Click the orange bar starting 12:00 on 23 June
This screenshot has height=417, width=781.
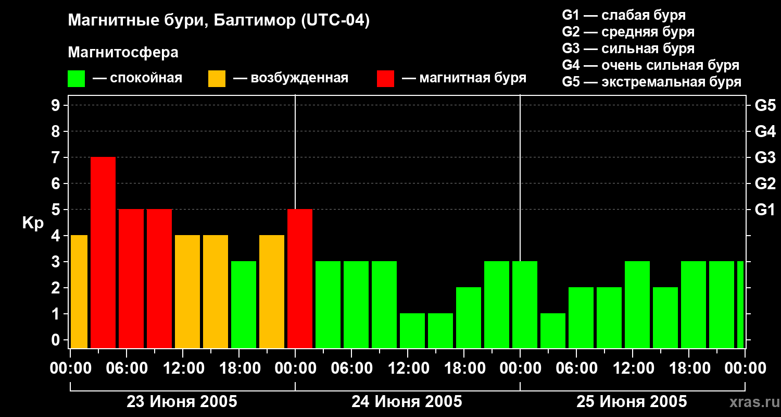(187, 291)
